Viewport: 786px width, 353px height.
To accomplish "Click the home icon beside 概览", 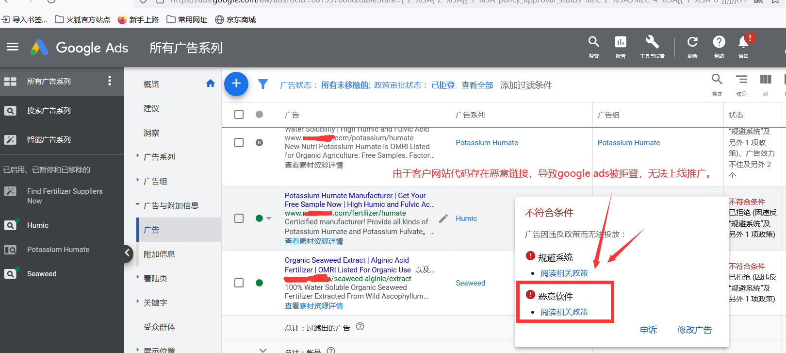I will click(x=211, y=84).
